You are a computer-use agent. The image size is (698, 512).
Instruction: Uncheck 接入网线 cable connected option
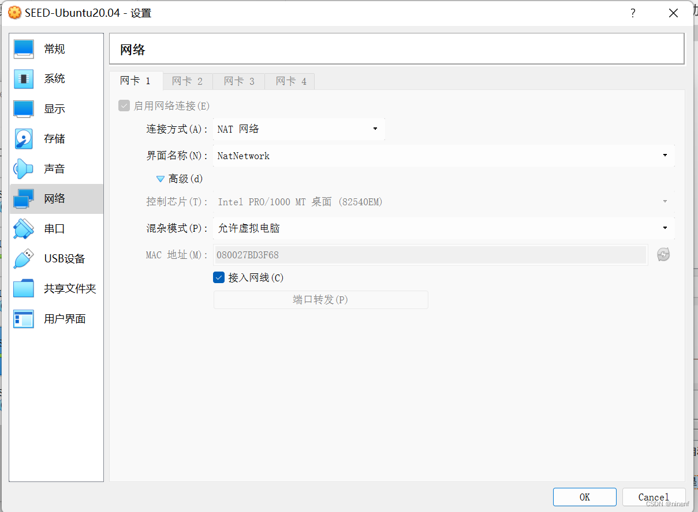tap(219, 277)
